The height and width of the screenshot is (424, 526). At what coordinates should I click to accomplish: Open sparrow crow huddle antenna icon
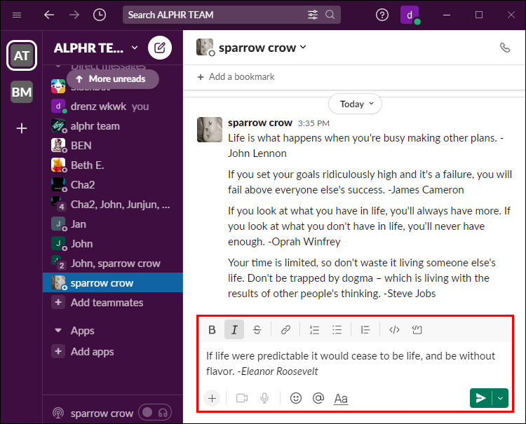[x=58, y=413]
